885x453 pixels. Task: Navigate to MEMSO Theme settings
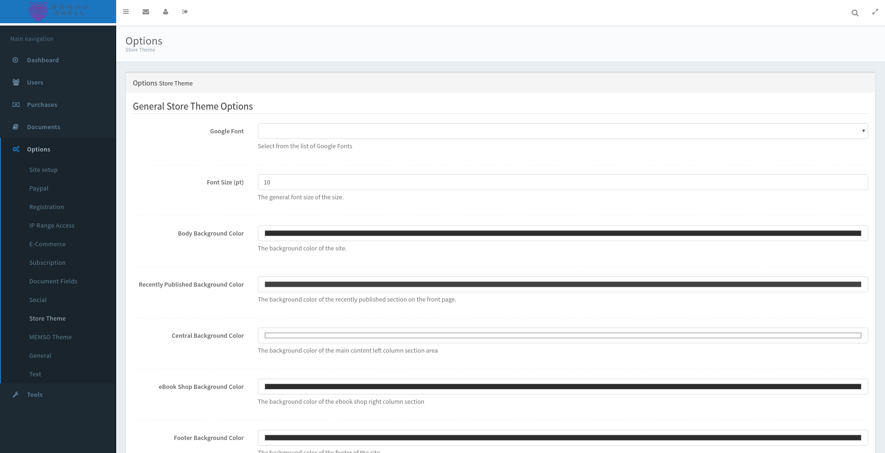pyautogui.click(x=50, y=337)
